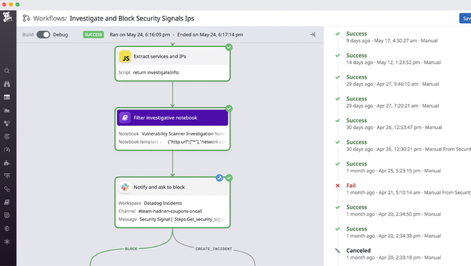471x266 pixels.
Task: Click the CREATE_INCIDENT branch label
Action: 214,249
